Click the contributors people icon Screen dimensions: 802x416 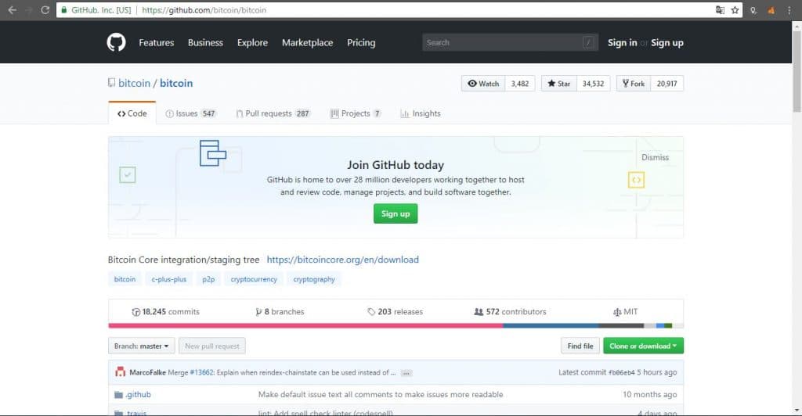tap(479, 312)
